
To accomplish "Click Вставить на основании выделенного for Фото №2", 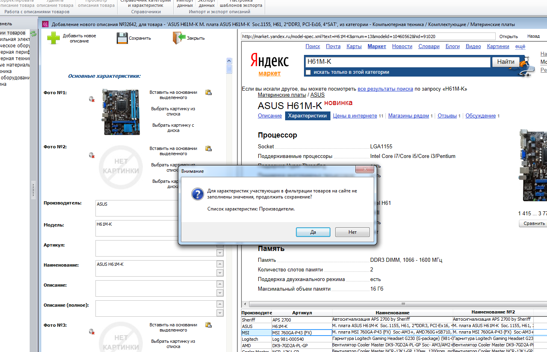I will tap(174, 151).
